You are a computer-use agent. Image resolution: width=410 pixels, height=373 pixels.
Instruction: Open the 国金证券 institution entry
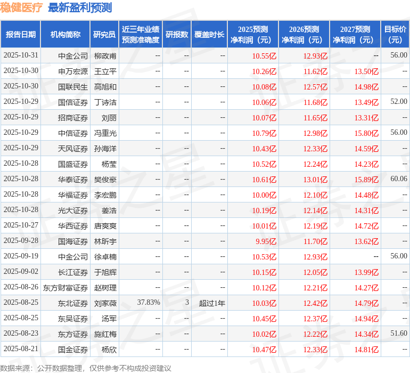[x=73, y=350]
